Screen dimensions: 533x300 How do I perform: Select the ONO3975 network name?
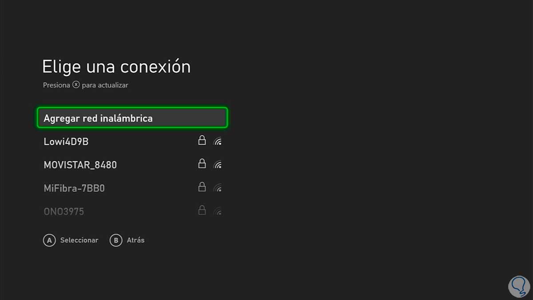click(64, 212)
